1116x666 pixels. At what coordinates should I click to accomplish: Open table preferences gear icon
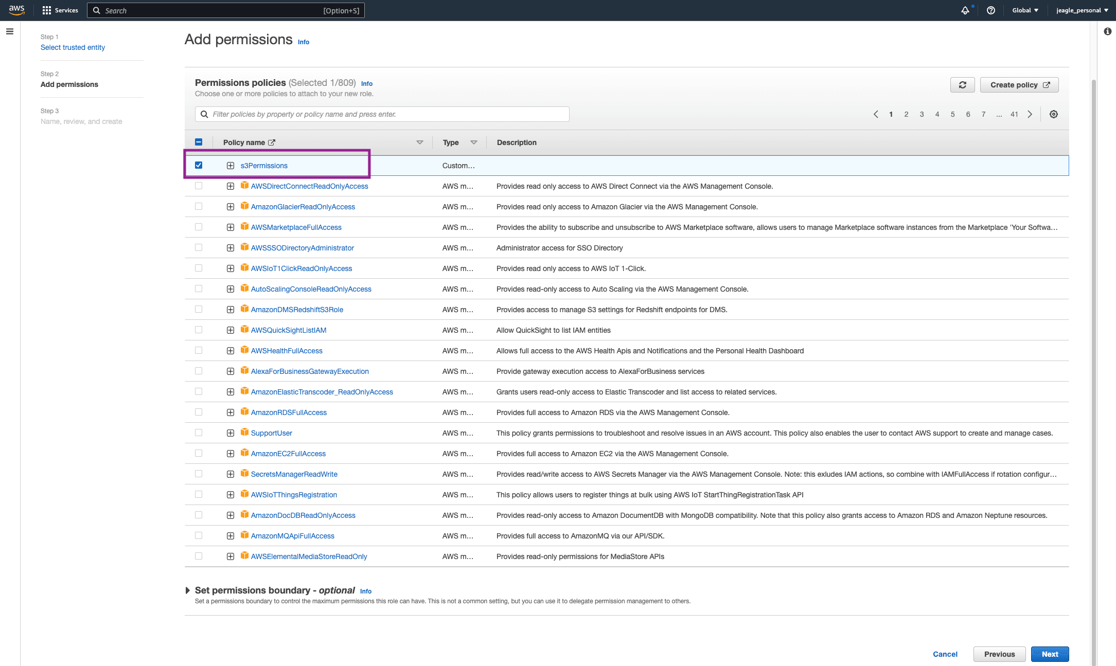coord(1053,114)
